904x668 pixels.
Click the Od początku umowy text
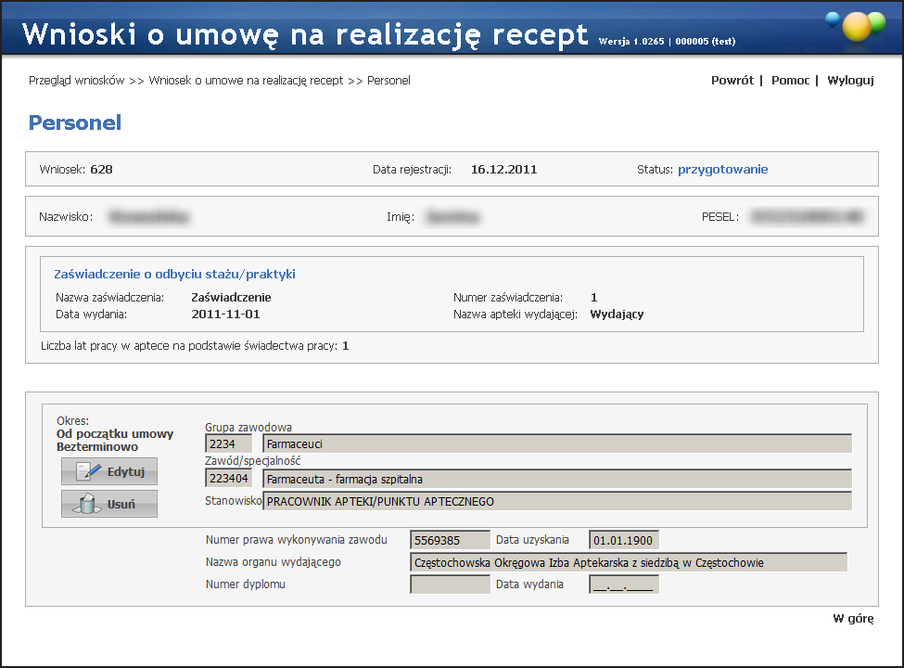(x=115, y=434)
